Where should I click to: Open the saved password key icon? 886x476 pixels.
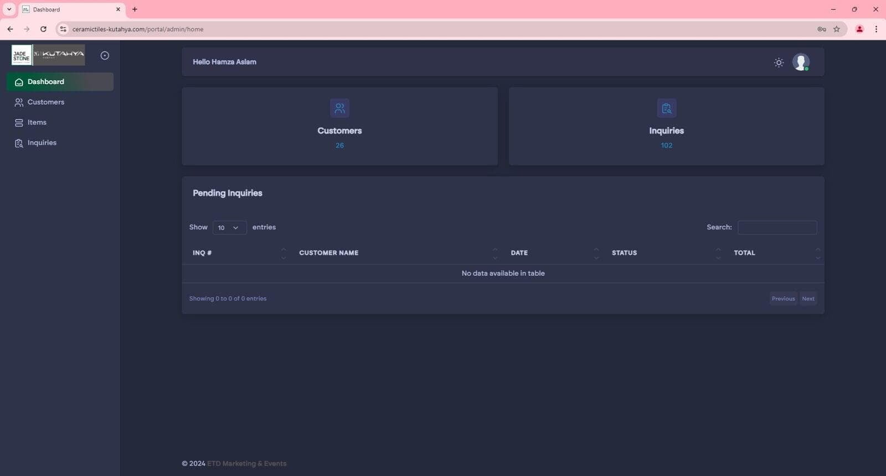tap(822, 29)
